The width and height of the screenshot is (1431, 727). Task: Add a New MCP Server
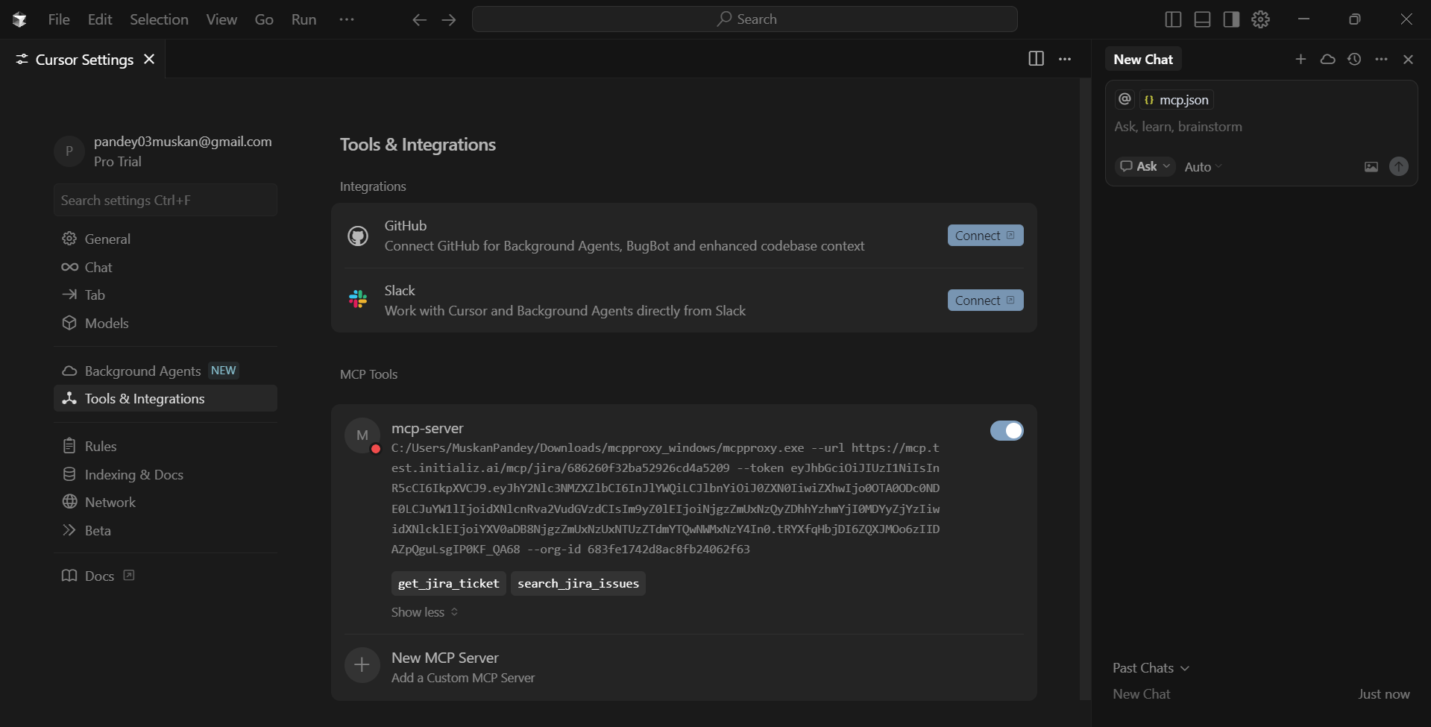(684, 667)
